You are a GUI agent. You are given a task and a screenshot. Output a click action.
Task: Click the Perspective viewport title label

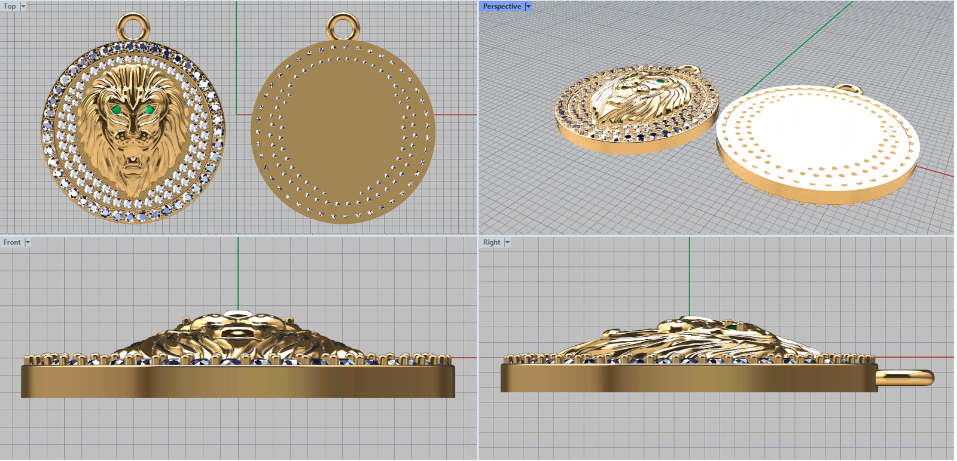click(502, 6)
